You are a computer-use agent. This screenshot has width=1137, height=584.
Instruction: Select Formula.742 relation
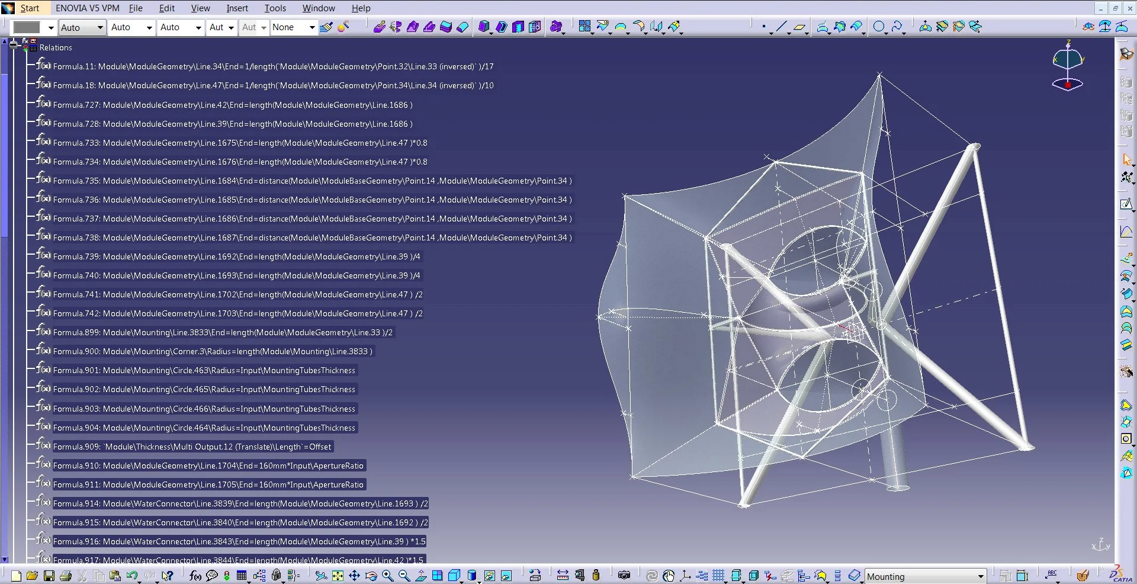click(x=237, y=313)
